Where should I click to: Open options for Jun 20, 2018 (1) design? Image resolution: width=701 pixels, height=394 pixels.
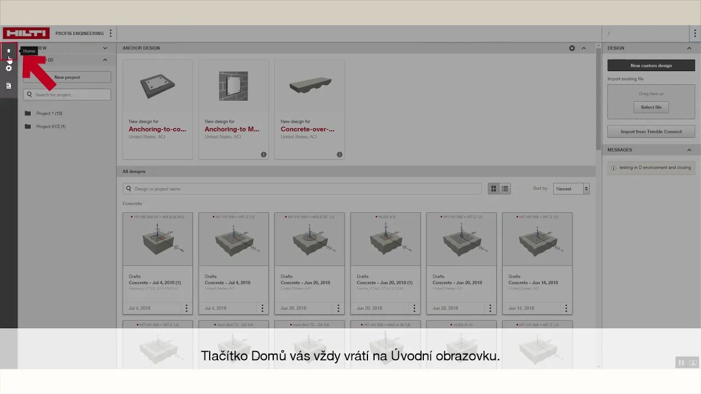pyautogui.click(x=414, y=308)
